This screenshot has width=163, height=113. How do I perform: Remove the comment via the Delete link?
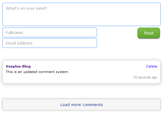pos(151,66)
